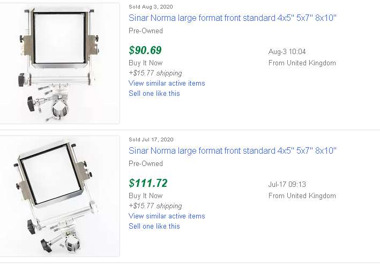
Task: View similar active items for $111.72 listing
Action: (x=167, y=216)
